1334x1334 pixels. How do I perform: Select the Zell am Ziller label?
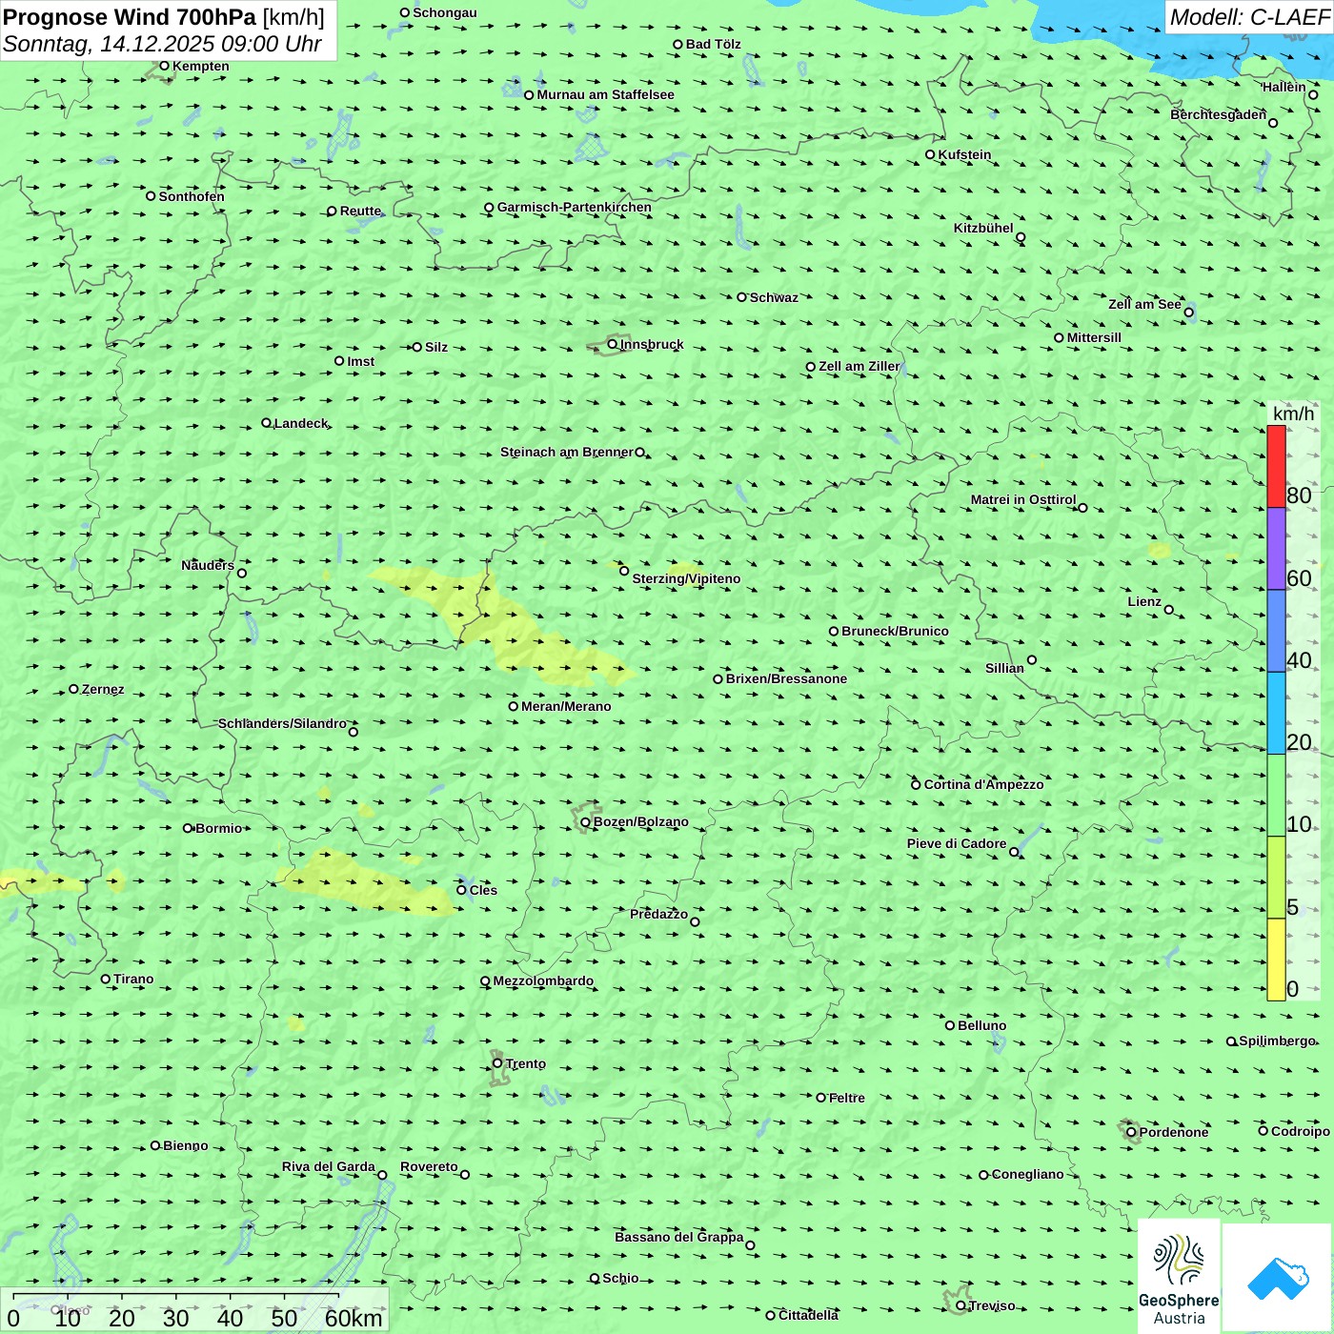[x=859, y=366]
